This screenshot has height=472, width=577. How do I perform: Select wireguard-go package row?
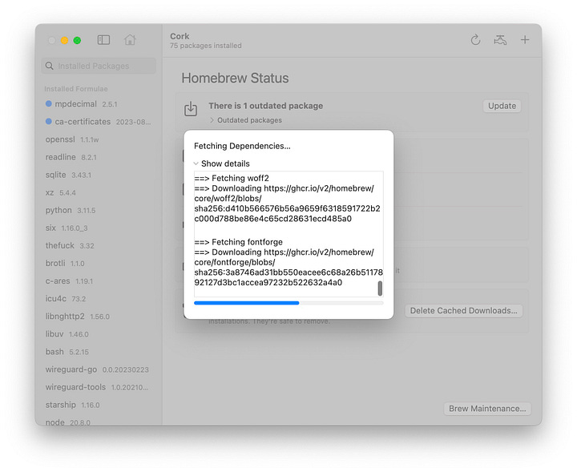[x=99, y=369]
